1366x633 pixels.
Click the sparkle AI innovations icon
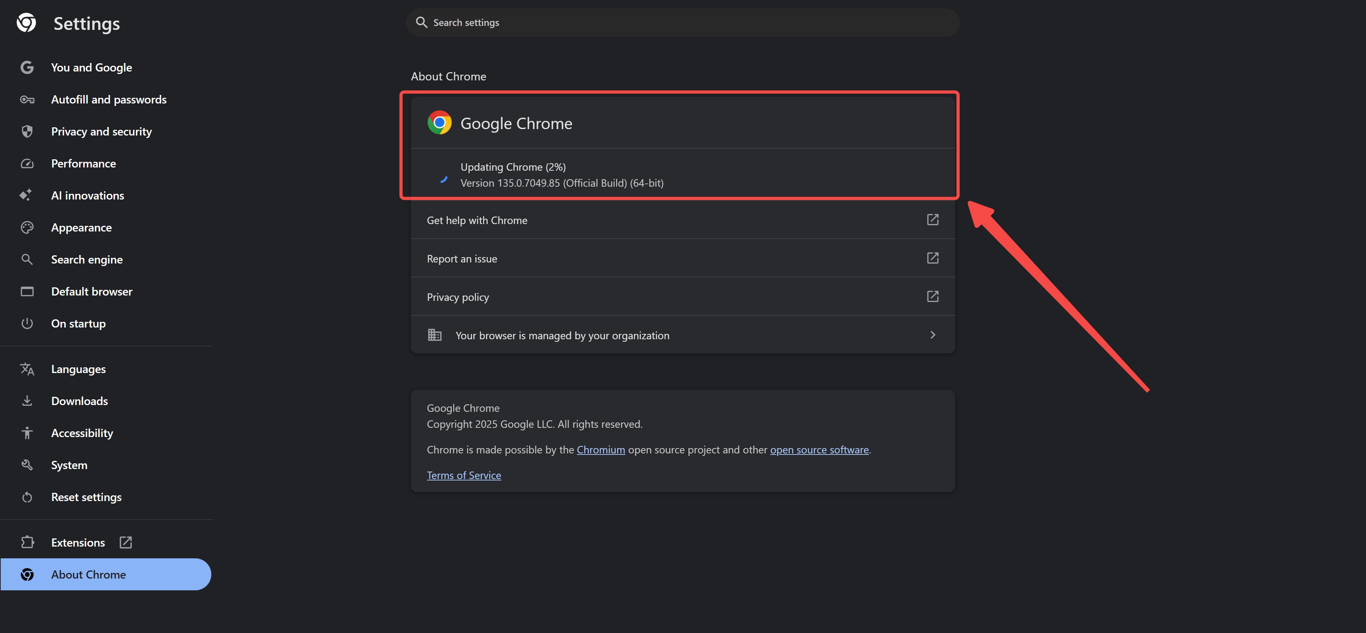26,195
